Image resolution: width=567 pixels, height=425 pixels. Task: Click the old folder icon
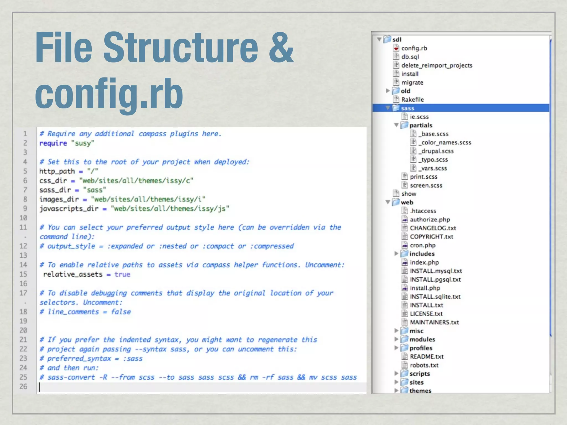click(x=396, y=91)
